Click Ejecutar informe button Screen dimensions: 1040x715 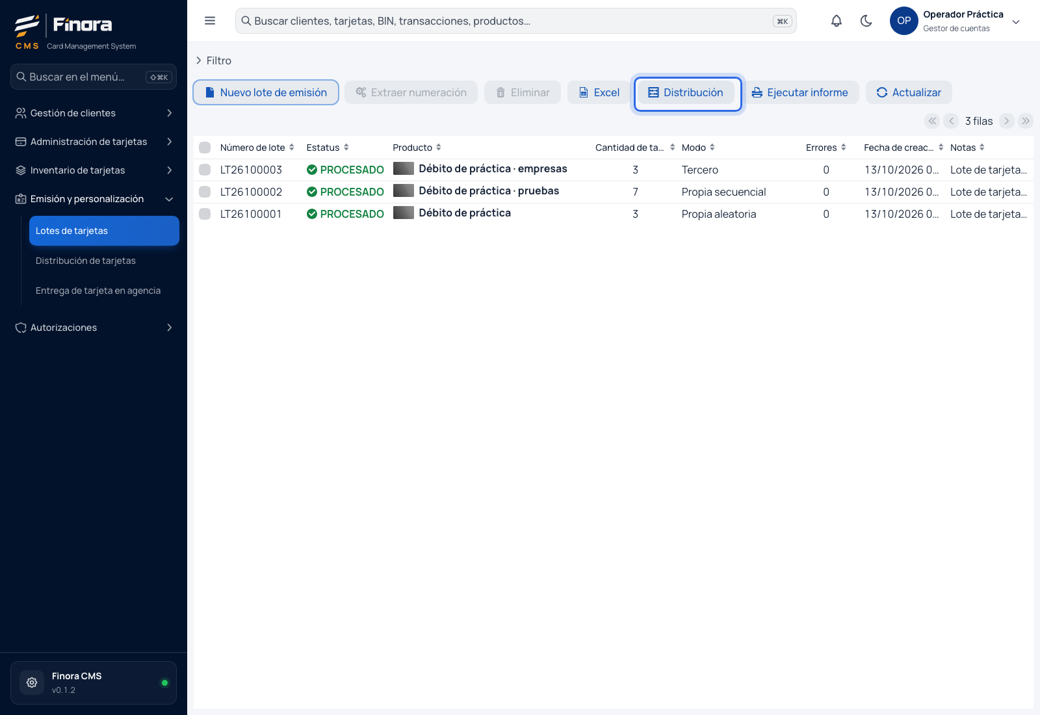(x=800, y=92)
